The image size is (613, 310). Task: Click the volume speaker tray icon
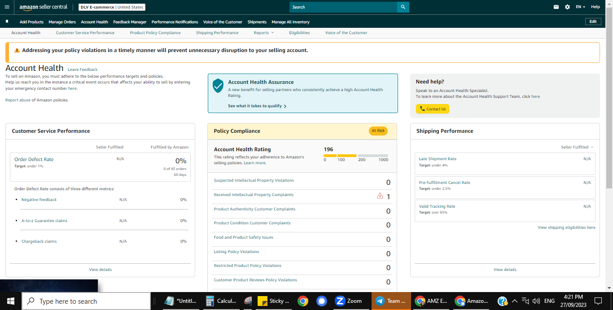536,301
